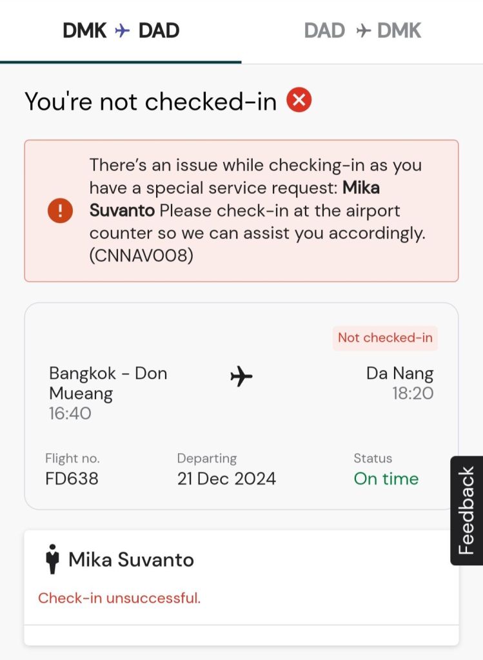Screen dimensions: 483x660
Task: Switch to the DMK to DAD tab
Action: point(121,30)
